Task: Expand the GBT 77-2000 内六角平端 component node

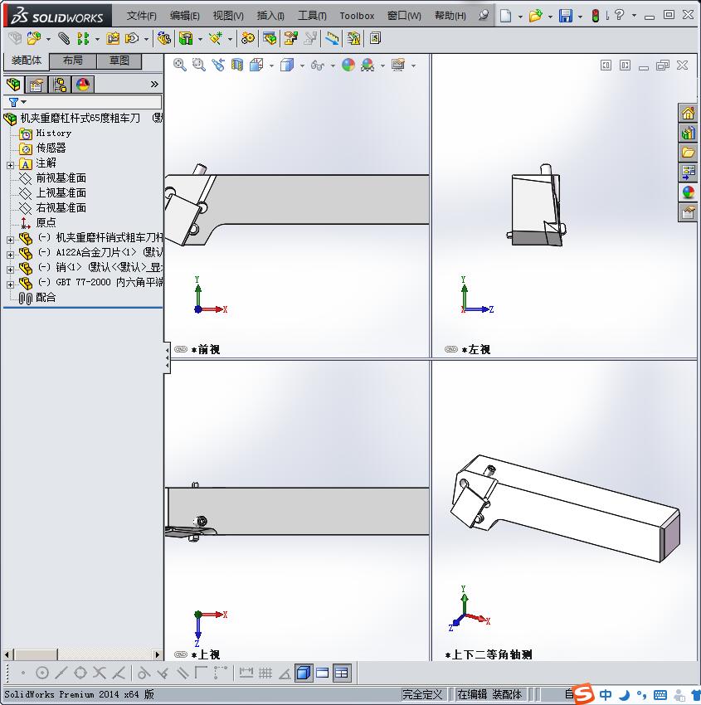Action: click(x=10, y=284)
